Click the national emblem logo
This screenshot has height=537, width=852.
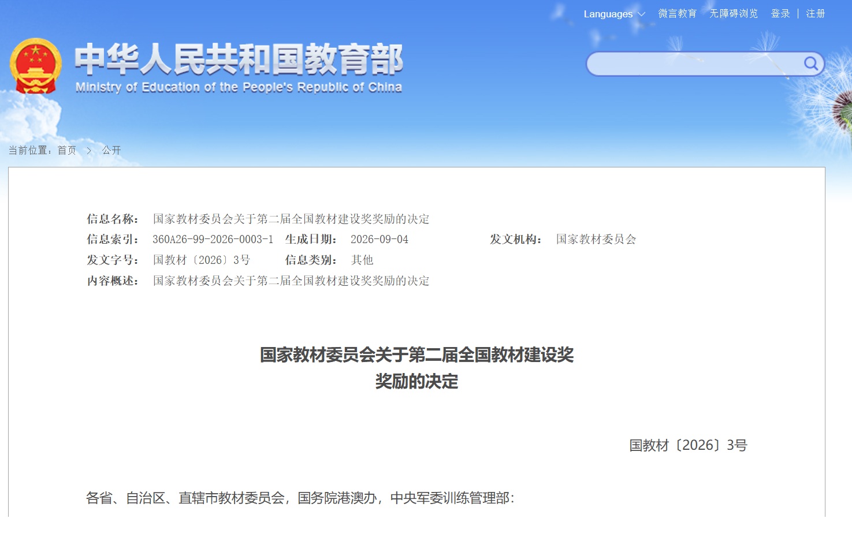click(x=36, y=66)
